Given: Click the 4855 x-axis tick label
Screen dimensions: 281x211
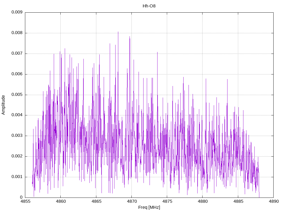Looking at the screenshot, I should [25, 201].
